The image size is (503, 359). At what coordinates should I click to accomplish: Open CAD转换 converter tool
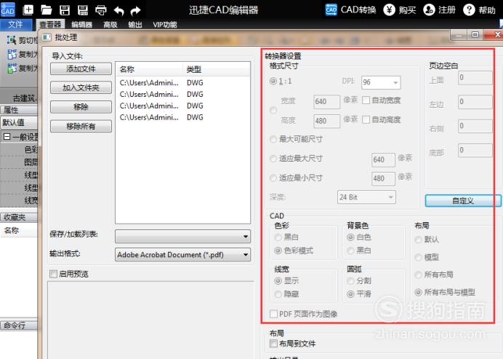[x=350, y=10]
